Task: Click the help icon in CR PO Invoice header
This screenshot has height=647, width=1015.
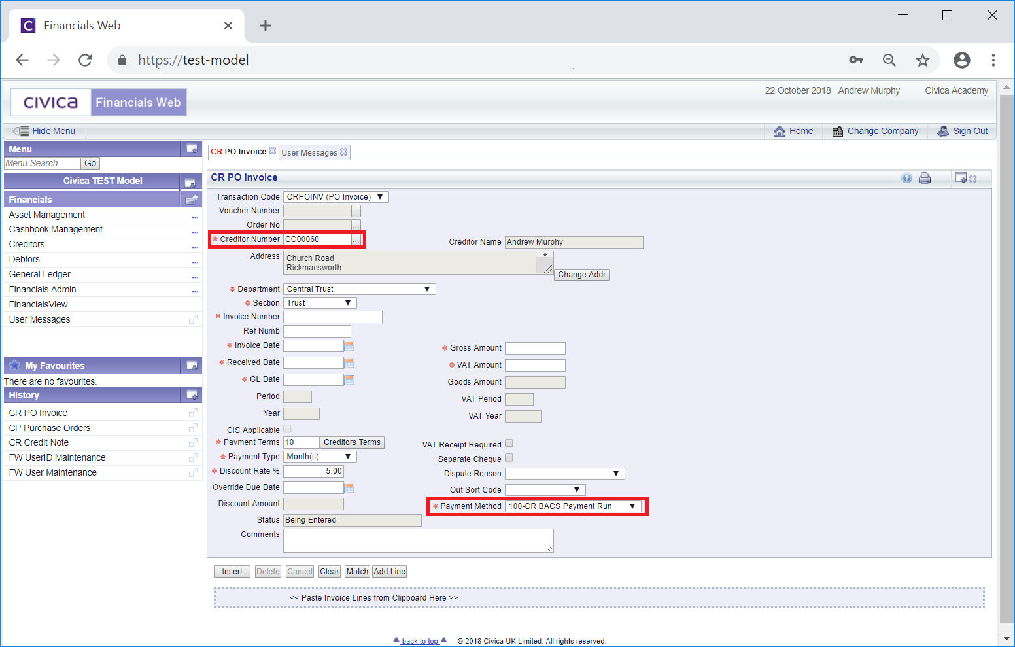Action: click(x=906, y=178)
